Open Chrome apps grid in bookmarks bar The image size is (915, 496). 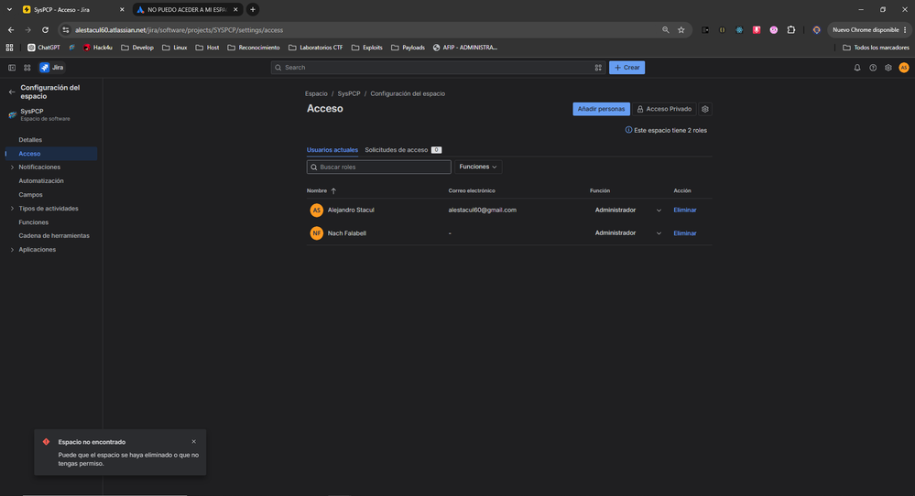click(x=9, y=48)
